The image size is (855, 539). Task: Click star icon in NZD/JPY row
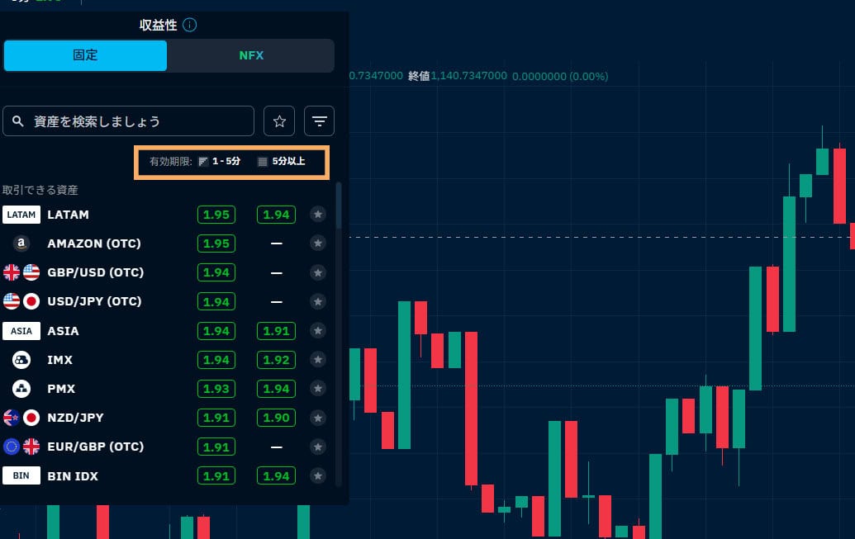coord(317,418)
